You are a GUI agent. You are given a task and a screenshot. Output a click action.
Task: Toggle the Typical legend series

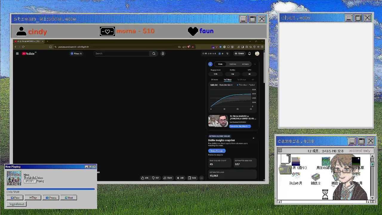pyautogui.click(x=251, y=85)
